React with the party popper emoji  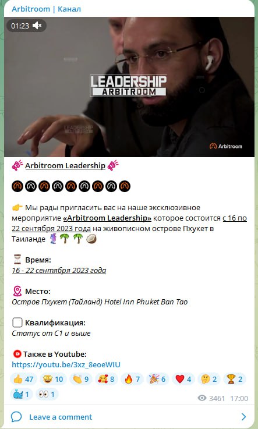(x=158, y=379)
